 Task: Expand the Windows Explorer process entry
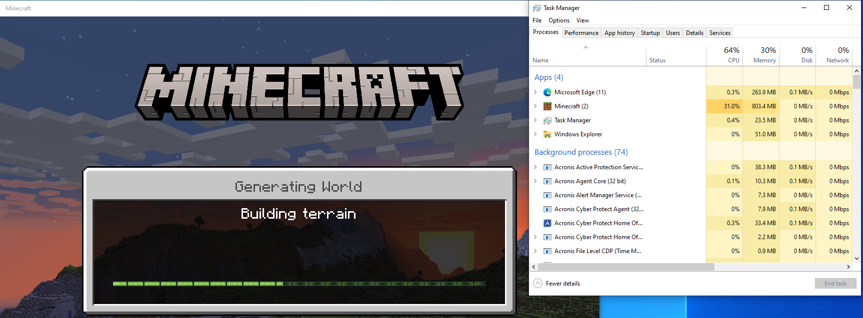(x=535, y=134)
